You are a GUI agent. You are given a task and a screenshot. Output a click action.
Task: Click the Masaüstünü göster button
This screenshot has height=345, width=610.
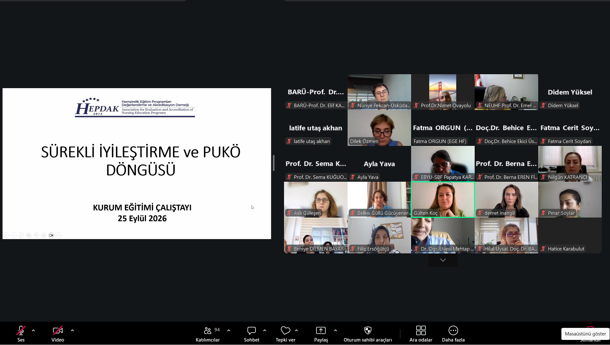585,334
